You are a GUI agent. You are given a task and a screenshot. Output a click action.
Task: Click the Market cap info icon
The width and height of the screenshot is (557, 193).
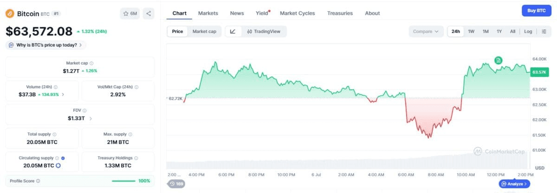(x=91, y=63)
